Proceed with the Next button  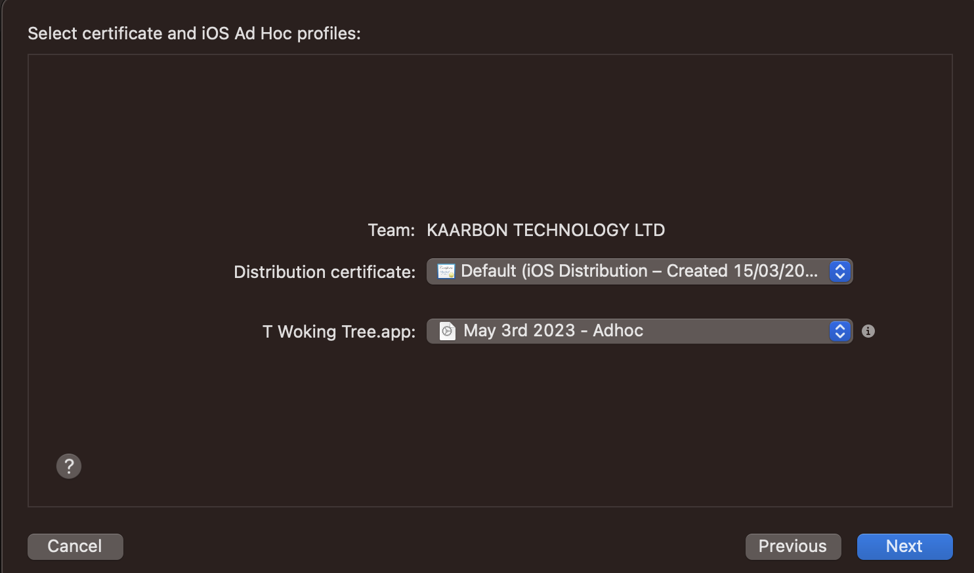coord(904,546)
